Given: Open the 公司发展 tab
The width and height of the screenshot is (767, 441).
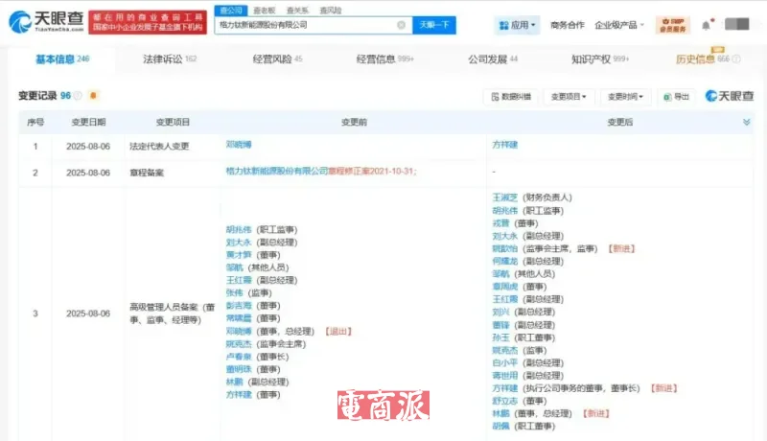Looking at the screenshot, I should point(493,59).
